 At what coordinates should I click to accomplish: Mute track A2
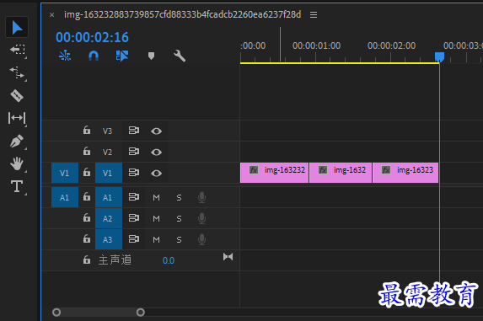click(156, 219)
